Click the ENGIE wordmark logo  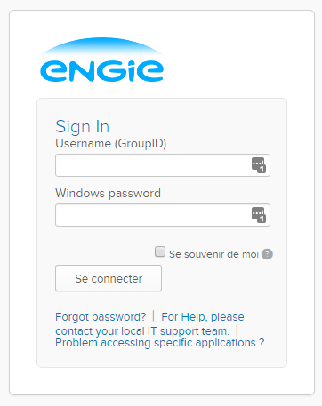point(101,71)
